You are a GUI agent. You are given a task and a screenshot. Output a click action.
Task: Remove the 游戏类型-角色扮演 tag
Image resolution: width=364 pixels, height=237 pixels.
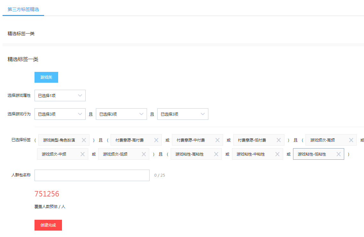[84, 140]
